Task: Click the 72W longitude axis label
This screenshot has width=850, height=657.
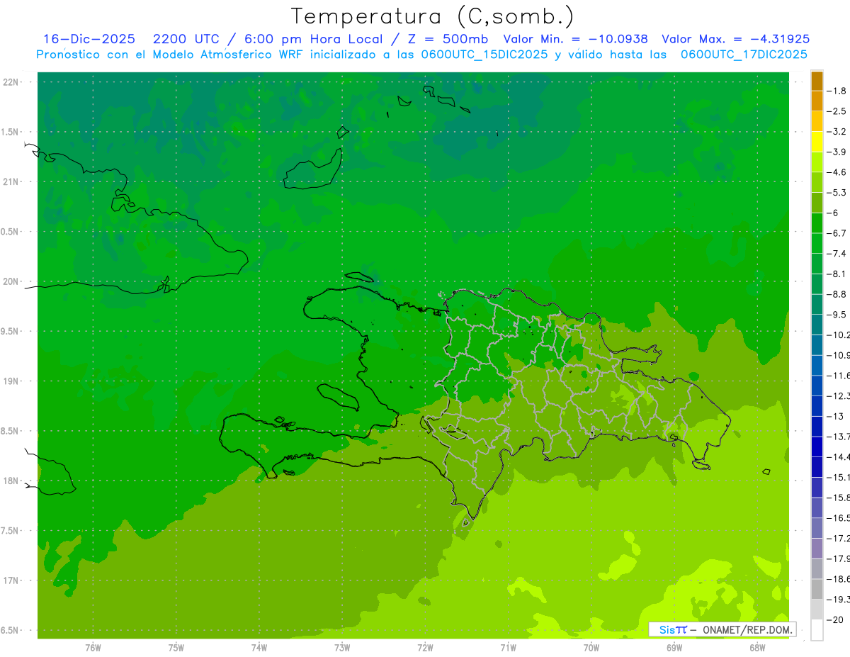Action: [425, 647]
